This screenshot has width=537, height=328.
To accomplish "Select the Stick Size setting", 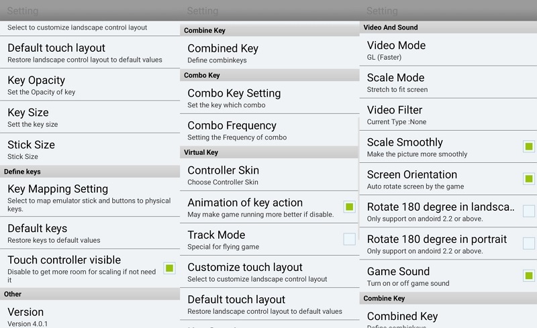I will (x=87, y=150).
